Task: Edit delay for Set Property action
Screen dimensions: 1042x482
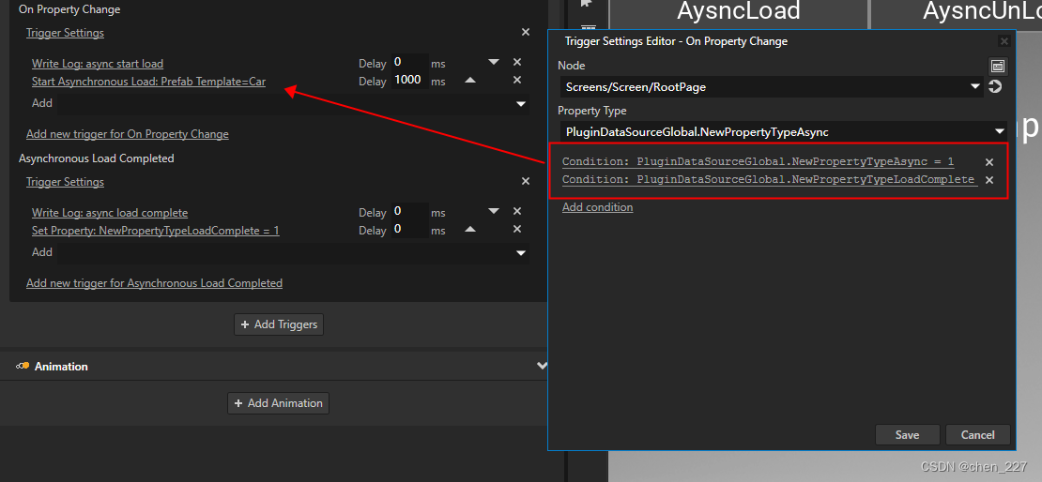Action: pyautogui.click(x=409, y=230)
